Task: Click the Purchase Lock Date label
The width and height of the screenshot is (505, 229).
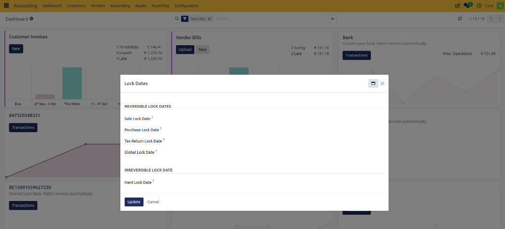Action: point(142,130)
